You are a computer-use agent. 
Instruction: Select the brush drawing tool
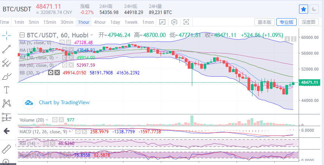pyautogui.click(x=6, y=76)
